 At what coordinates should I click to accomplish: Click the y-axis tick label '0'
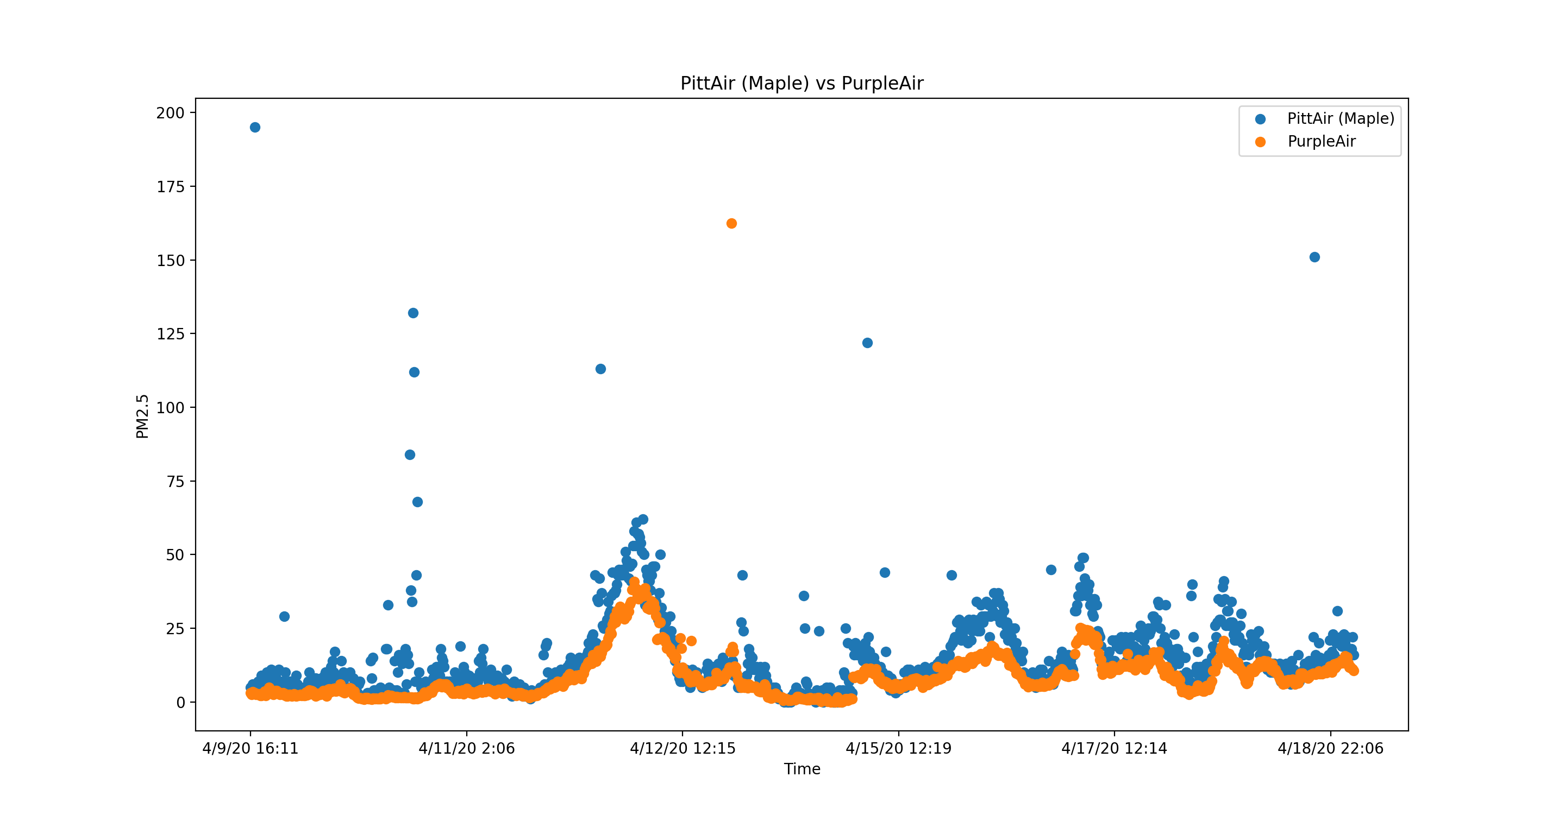(x=180, y=703)
